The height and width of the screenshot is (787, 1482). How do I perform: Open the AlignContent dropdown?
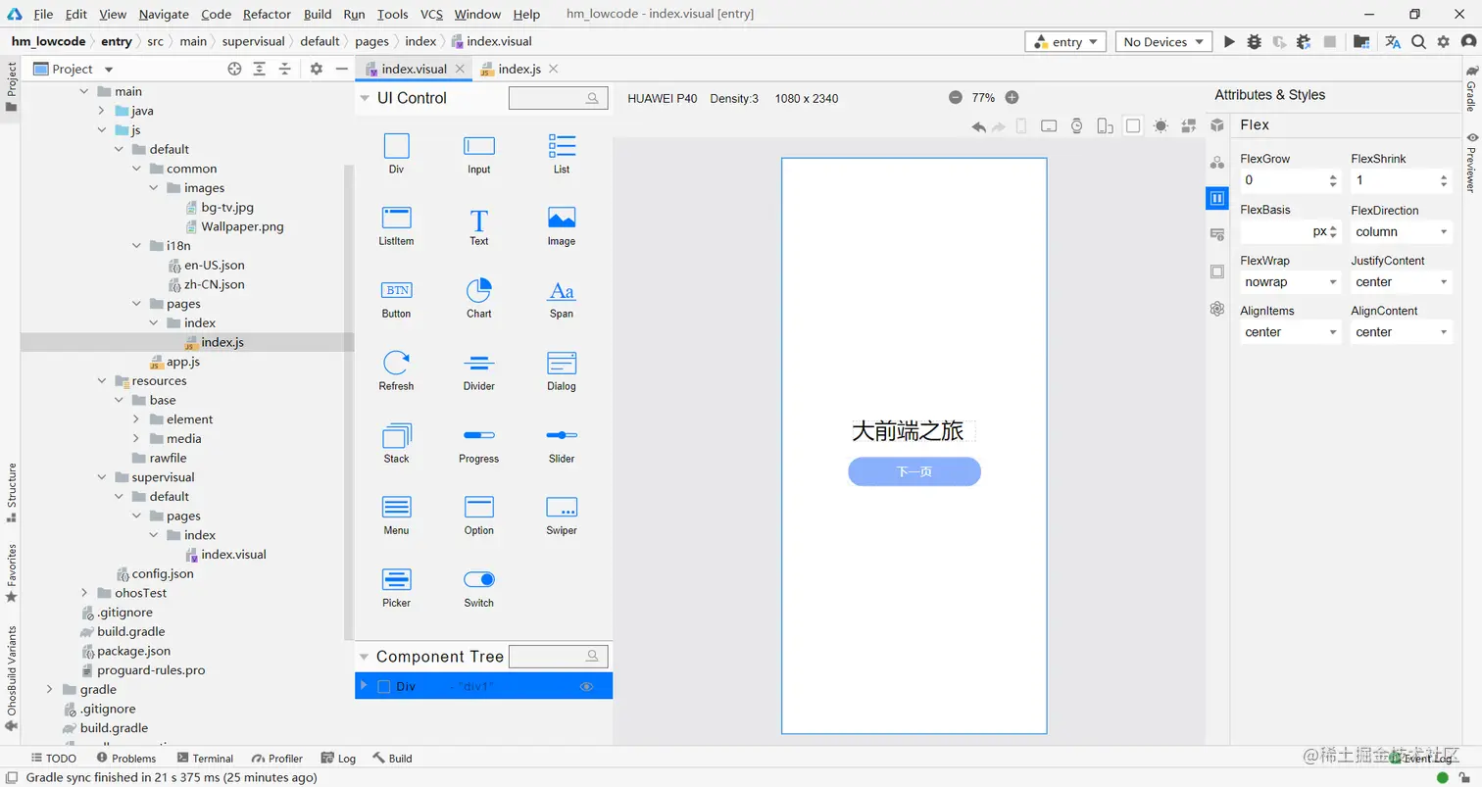point(1402,332)
